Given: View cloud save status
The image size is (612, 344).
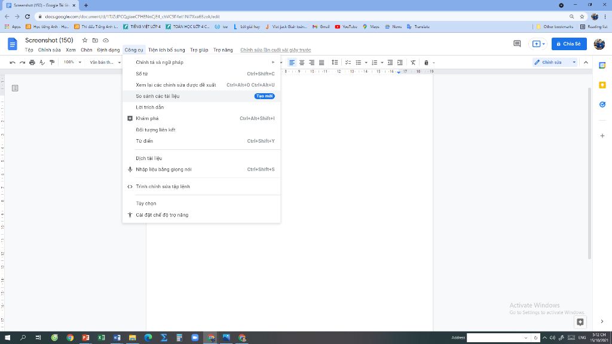Looking at the screenshot, I should point(106,40).
